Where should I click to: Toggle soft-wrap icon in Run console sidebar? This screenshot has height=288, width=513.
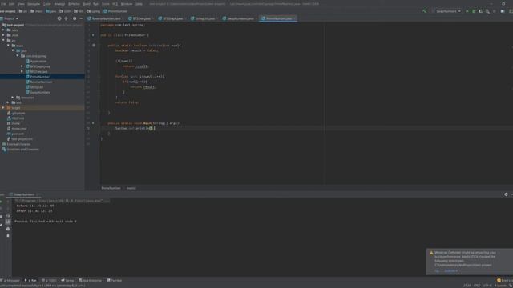click(8, 215)
